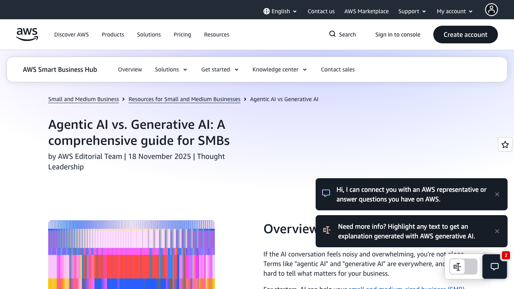The width and height of the screenshot is (514, 289).
Task: Open the Discover AWS menu
Action: pos(71,35)
